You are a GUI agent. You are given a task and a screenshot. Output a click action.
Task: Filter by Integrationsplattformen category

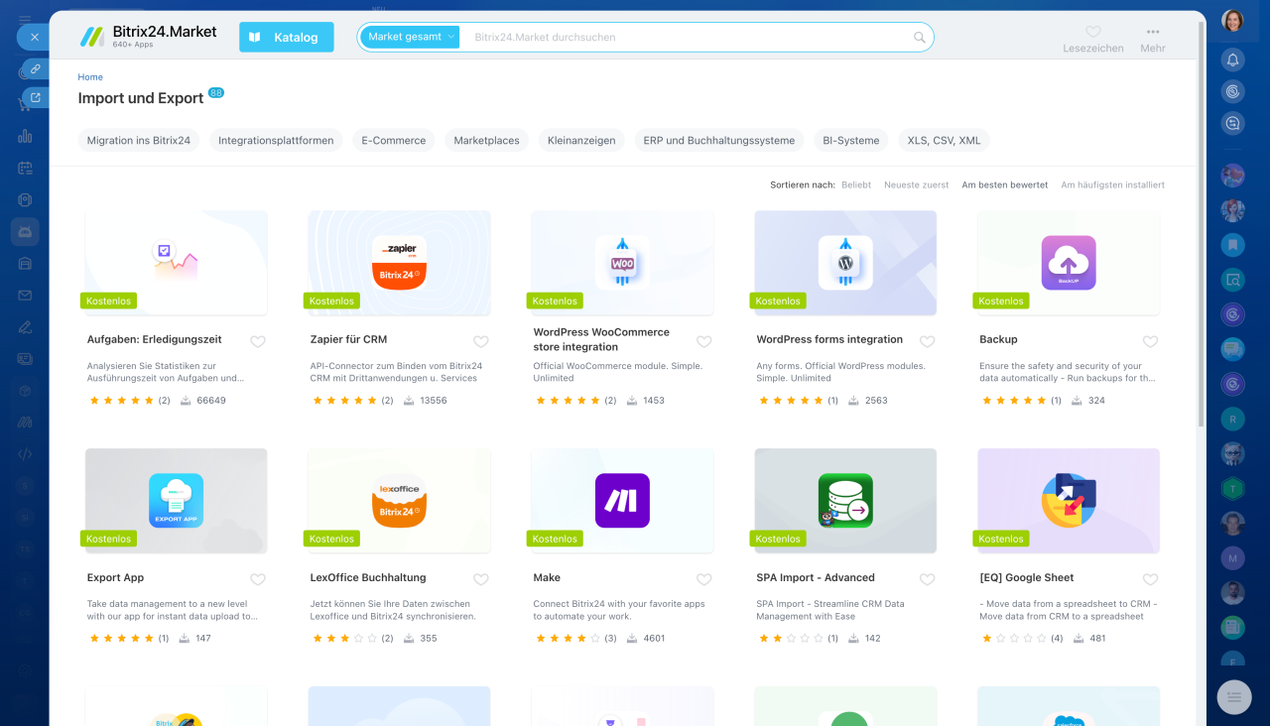tap(276, 140)
